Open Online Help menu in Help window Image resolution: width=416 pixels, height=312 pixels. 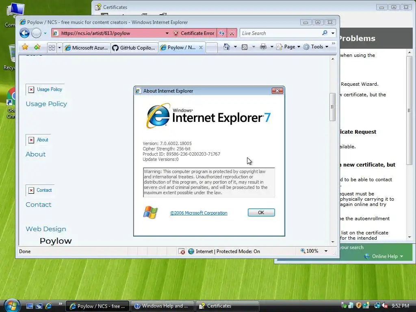383,256
